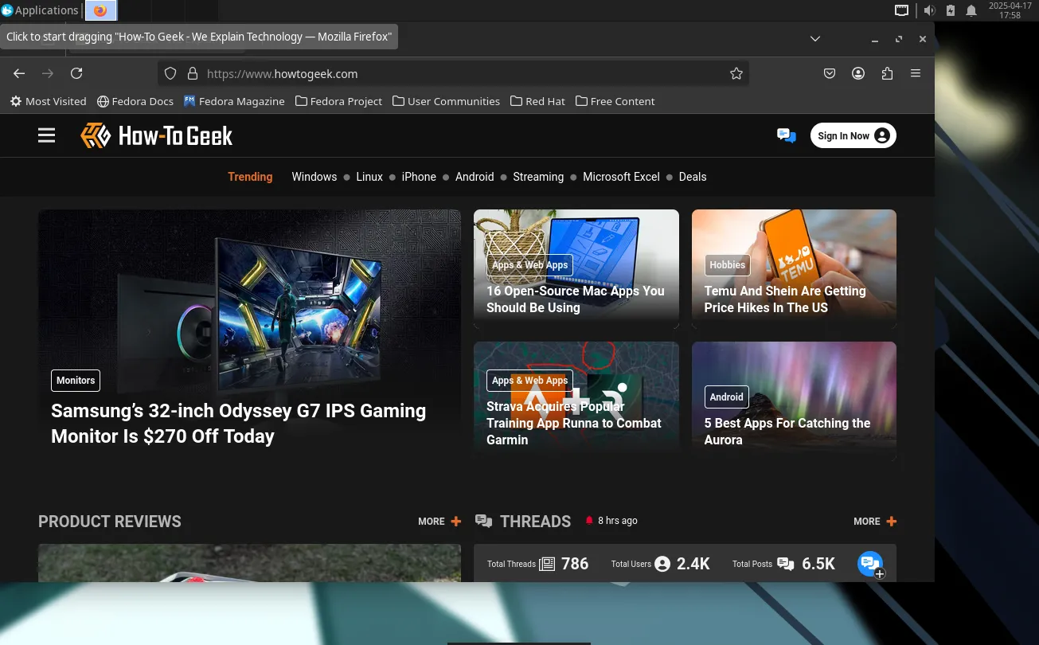Bookmark this page with the star icon
This screenshot has height=645, width=1039.
pyautogui.click(x=736, y=73)
